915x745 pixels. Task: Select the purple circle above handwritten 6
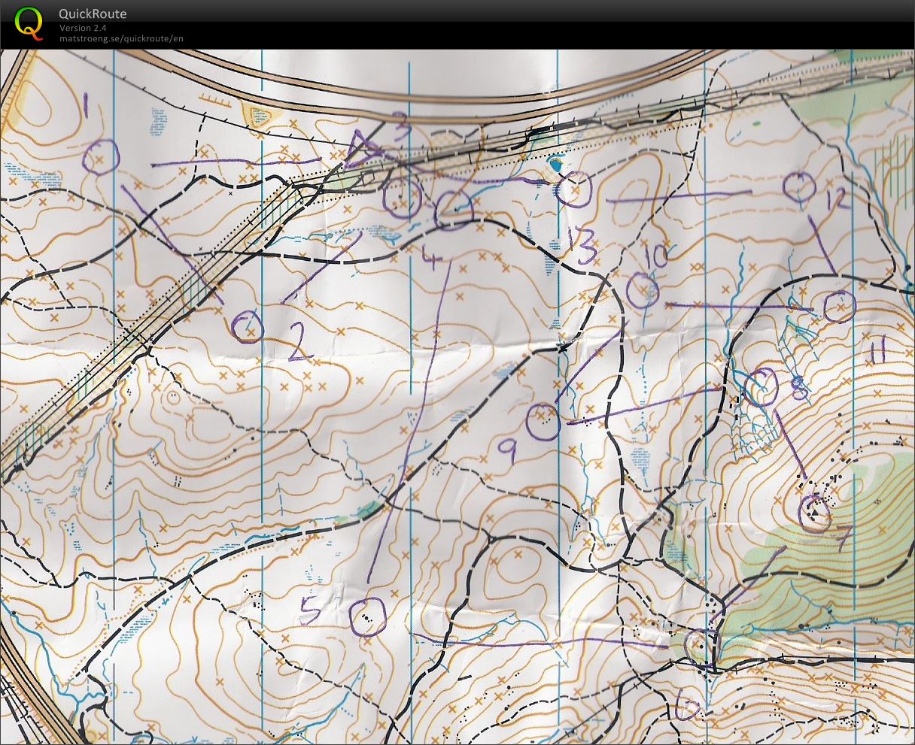point(699,645)
